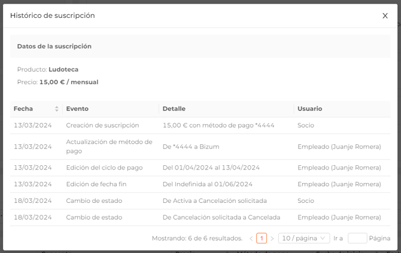Click the Ir a page number input

click(357, 238)
